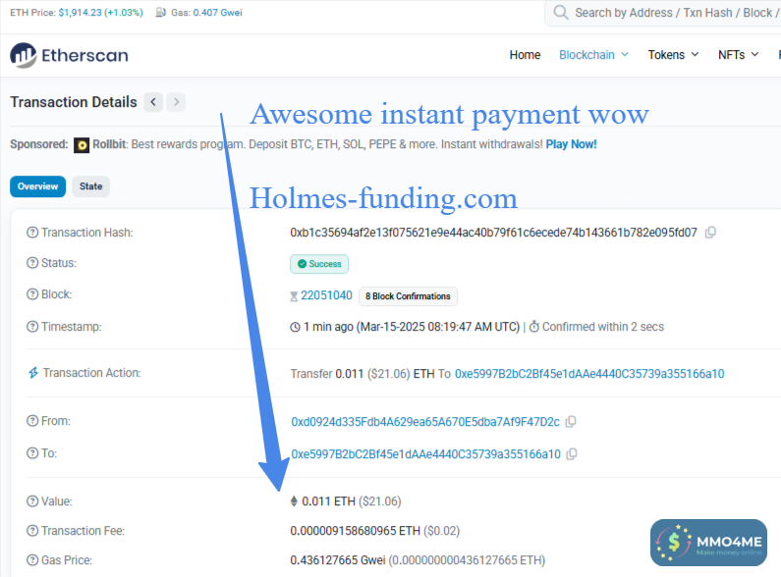Click the Play Now! sponsored link
The width and height of the screenshot is (781, 577).
[x=572, y=144]
